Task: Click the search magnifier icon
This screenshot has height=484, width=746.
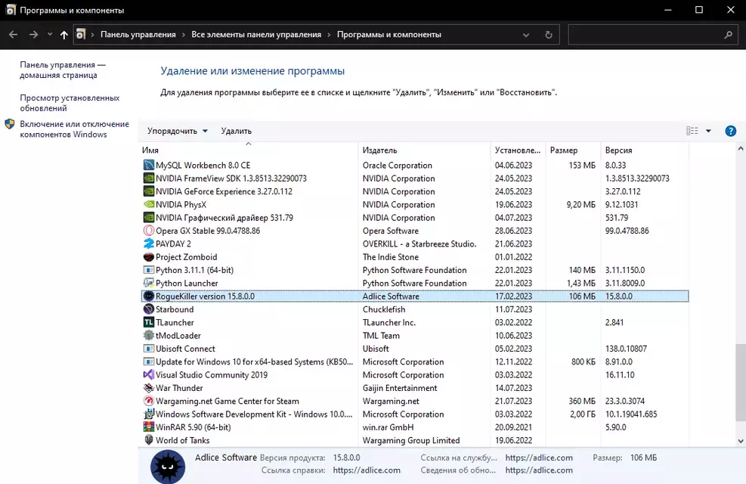Action: [728, 35]
